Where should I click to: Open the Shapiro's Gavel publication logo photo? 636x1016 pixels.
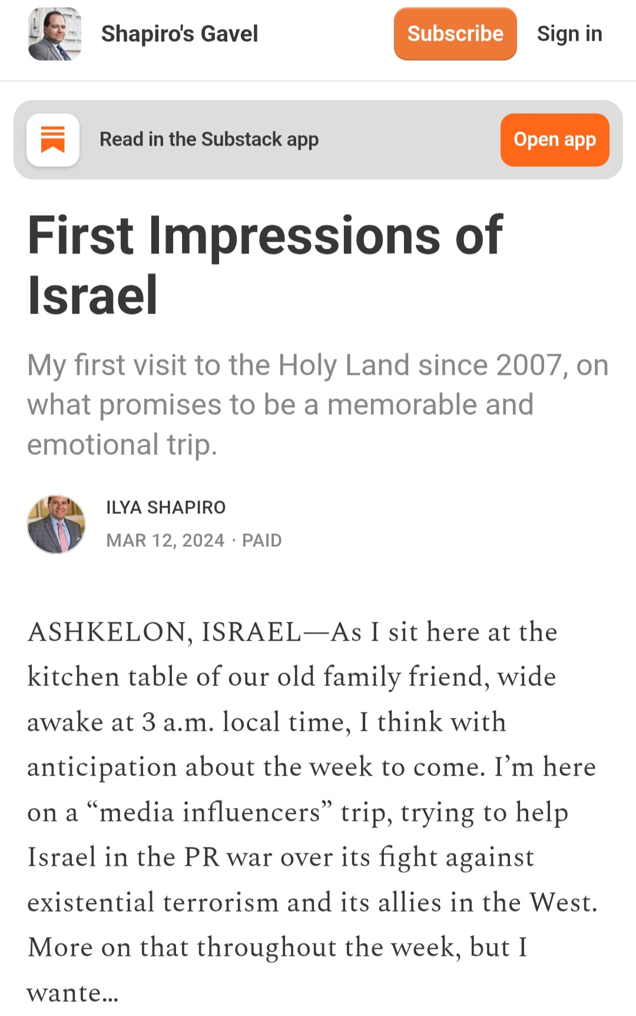pyautogui.click(x=54, y=34)
